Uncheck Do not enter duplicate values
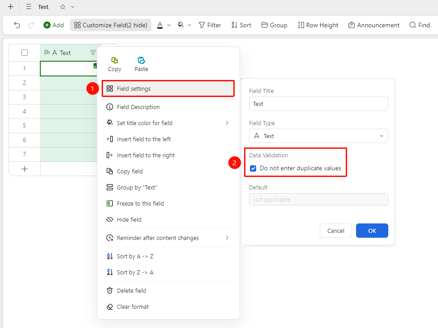The image size is (438, 328). tap(253, 168)
